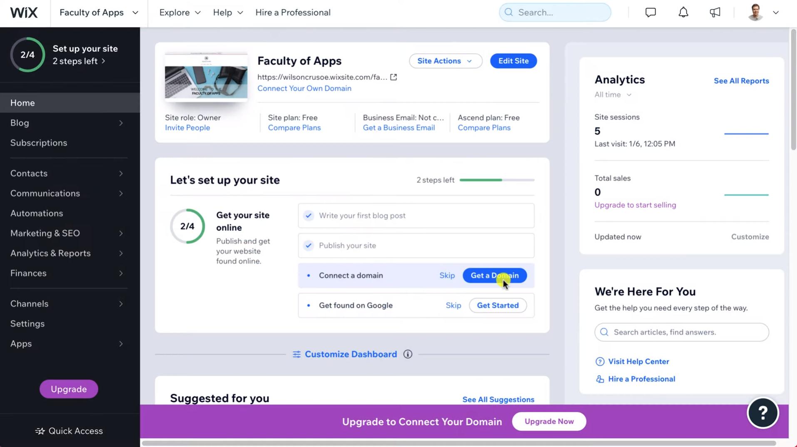Check notifications via the bell icon
797x447 pixels.
tap(683, 12)
